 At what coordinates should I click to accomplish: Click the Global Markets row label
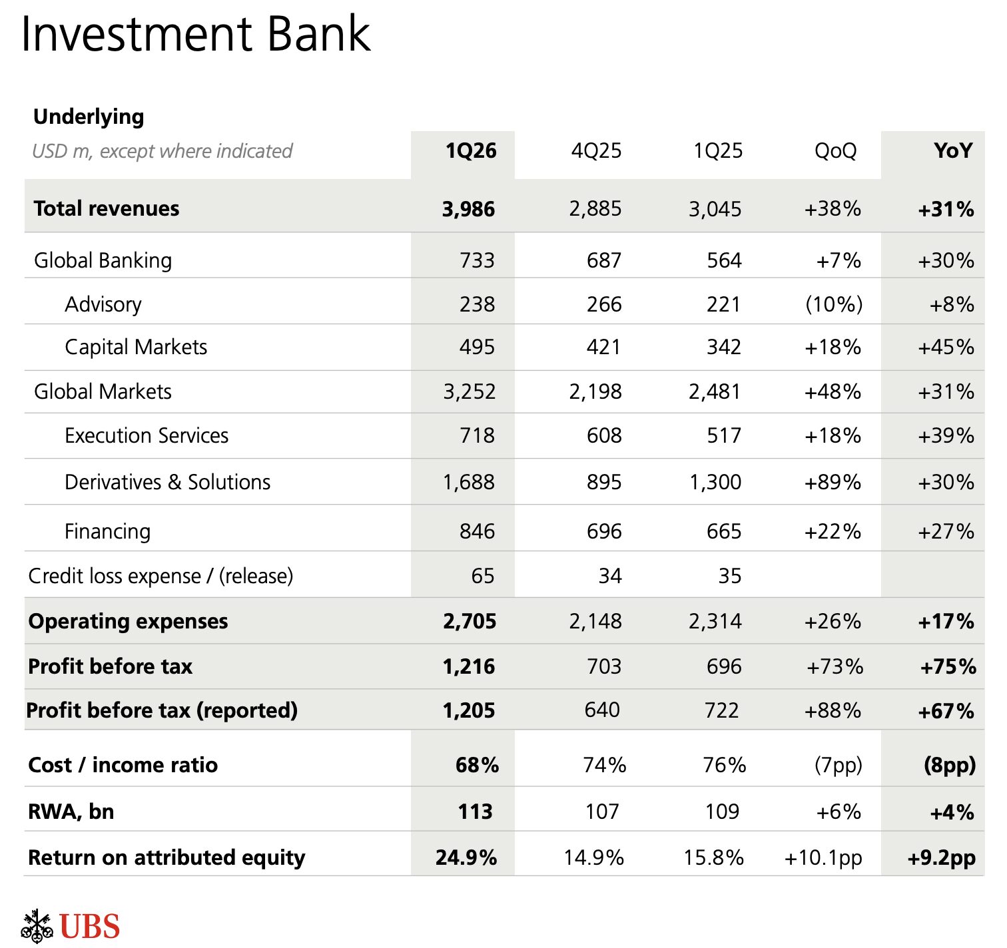103,391
